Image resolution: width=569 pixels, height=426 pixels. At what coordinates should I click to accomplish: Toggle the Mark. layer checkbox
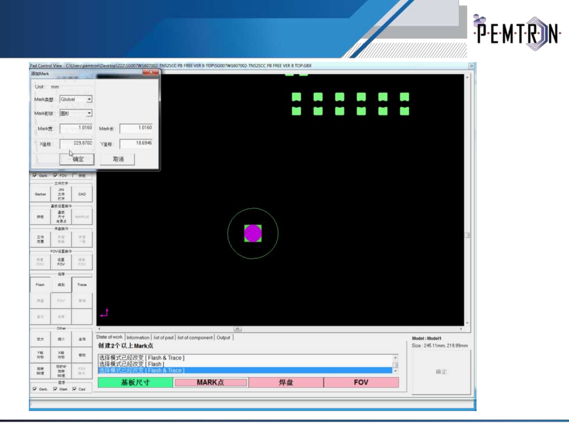pos(55,389)
